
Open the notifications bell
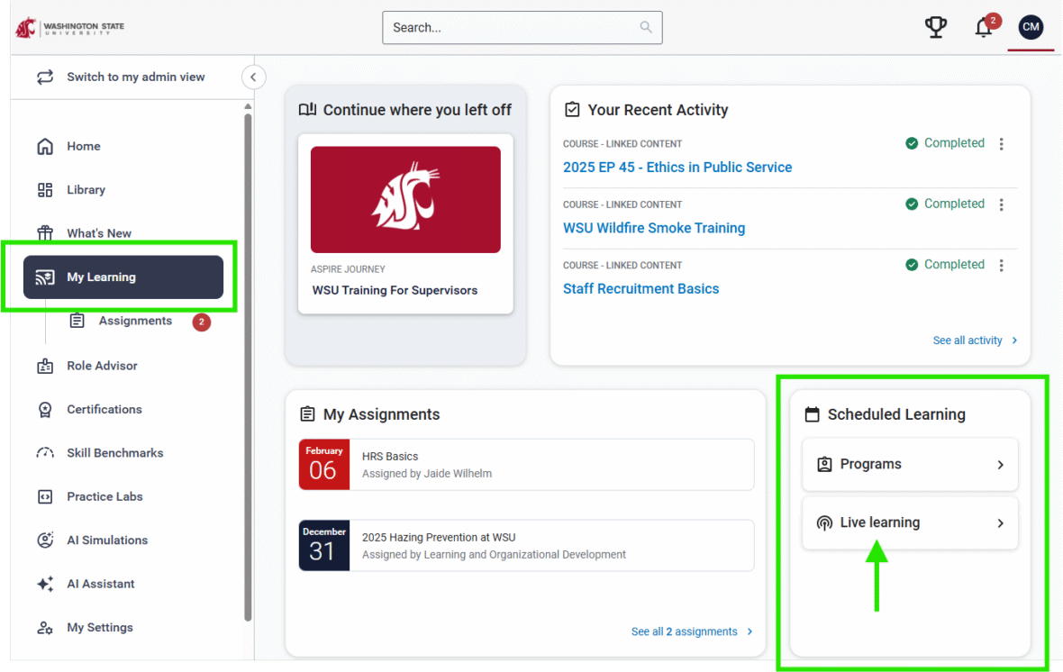tap(984, 28)
